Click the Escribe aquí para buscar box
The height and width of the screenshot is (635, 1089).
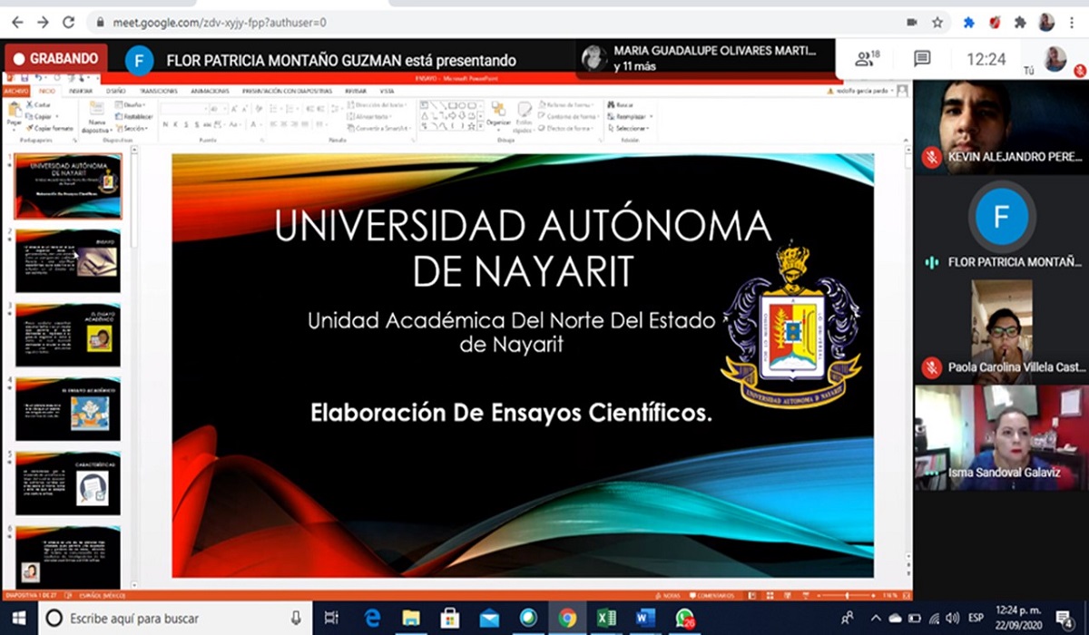[175, 618]
